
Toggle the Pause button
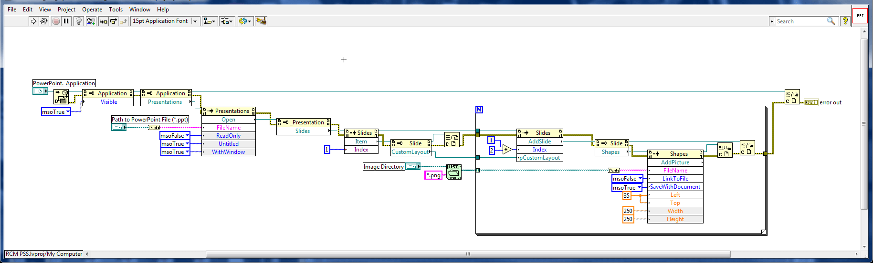66,21
